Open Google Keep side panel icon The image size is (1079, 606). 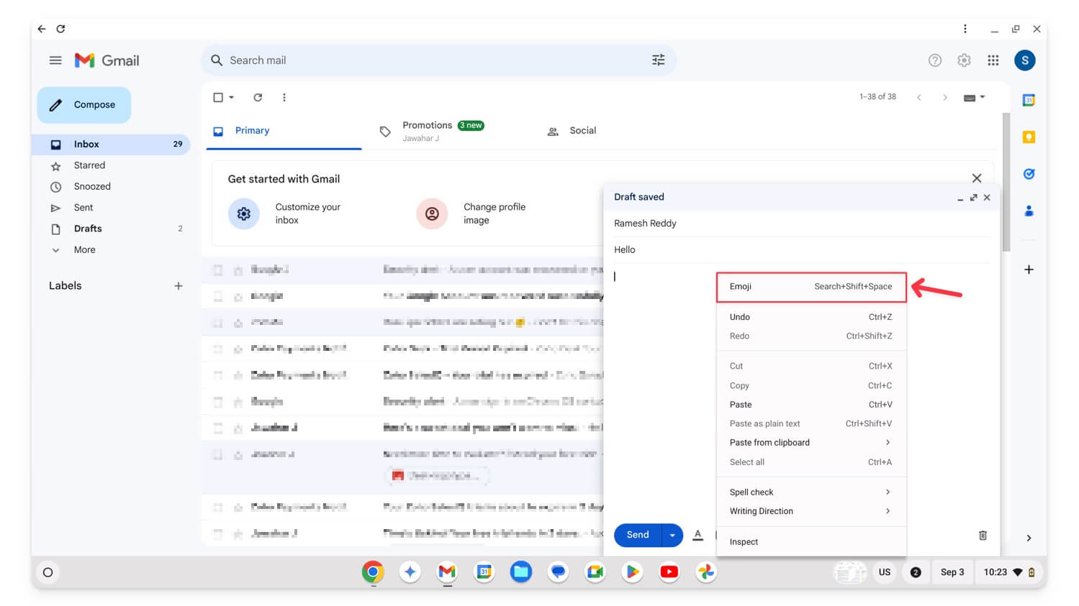coord(1029,137)
